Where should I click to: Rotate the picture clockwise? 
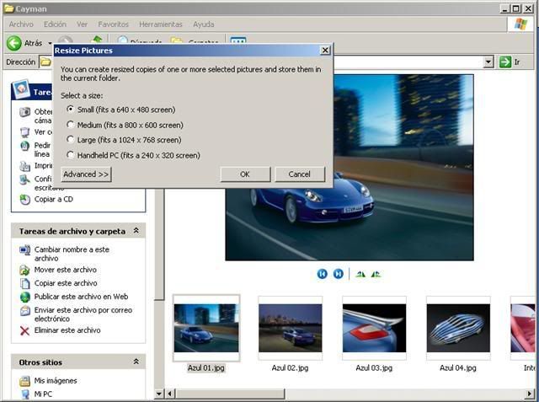pos(360,274)
